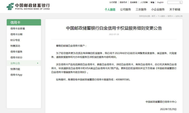The image size is (189, 113).
Task: Select the 公司服务 navigation tab
Action: coord(126,9)
